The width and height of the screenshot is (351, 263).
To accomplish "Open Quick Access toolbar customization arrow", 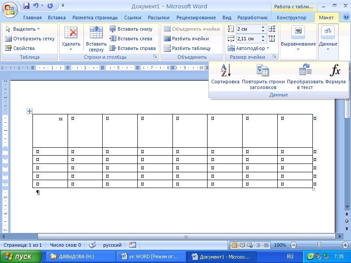I will coord(63,5).
